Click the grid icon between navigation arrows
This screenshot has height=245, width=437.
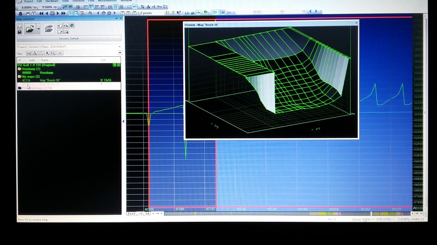[x=52, y=13]
